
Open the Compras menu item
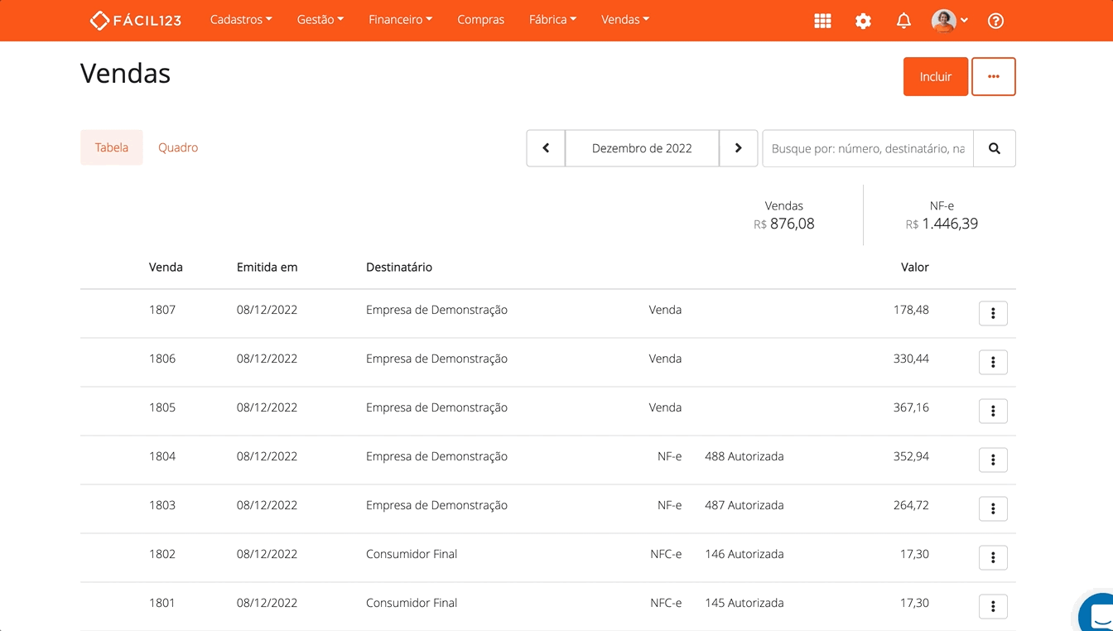pyautogui.click(x=480, y=20)
